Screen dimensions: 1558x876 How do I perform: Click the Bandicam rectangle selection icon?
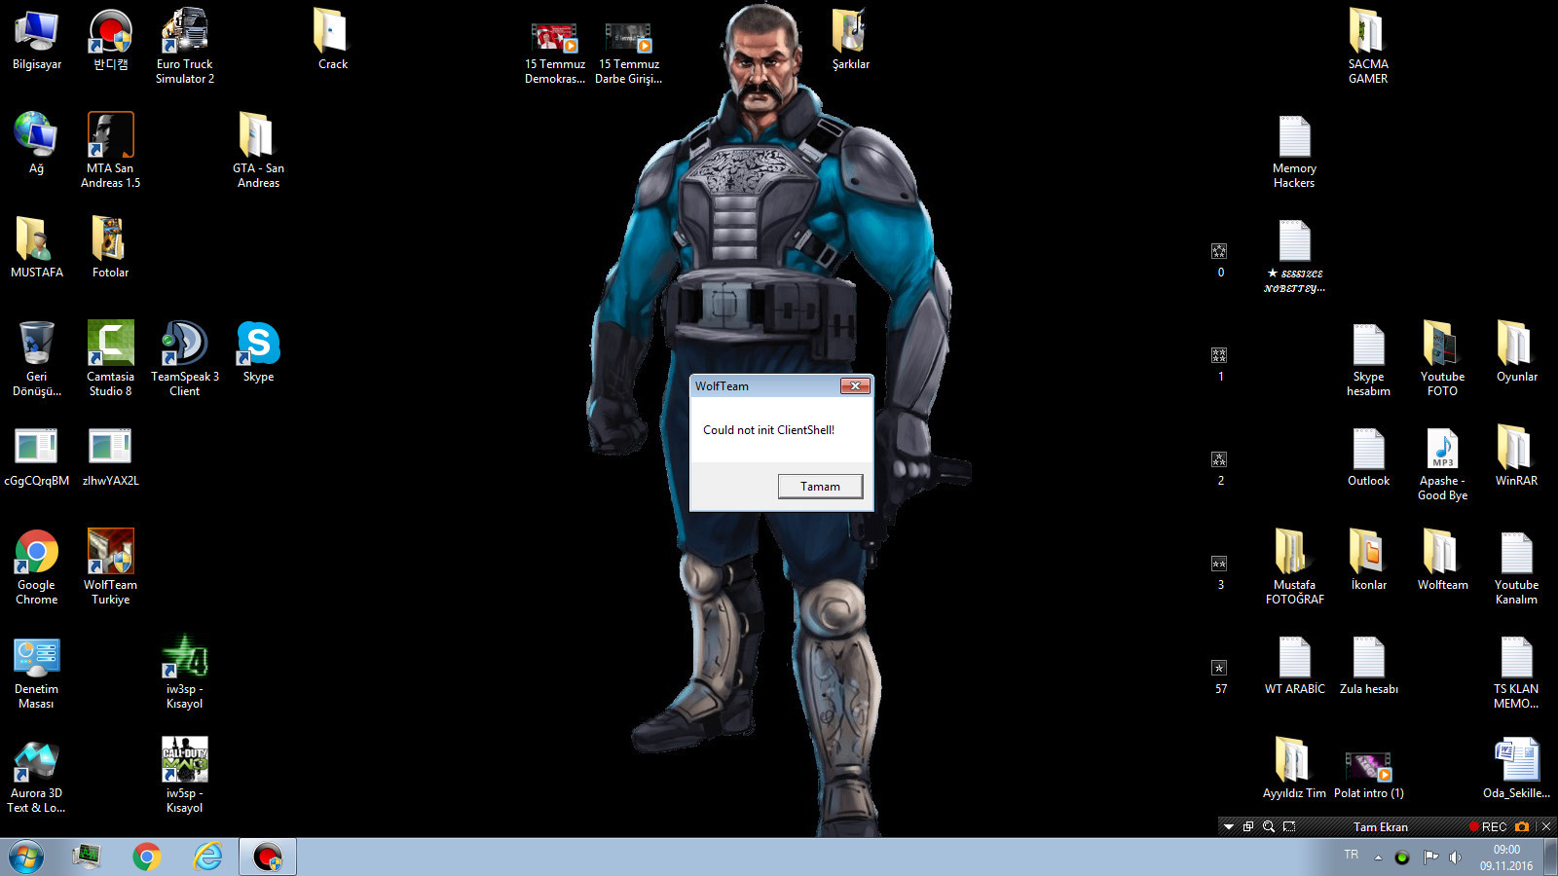click(x=1289, y=826)
